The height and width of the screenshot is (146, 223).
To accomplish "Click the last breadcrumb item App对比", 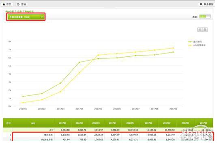I will click(x=29, y=11).
